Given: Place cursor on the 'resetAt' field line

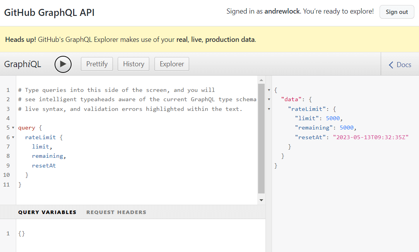Looking at the screenshot, I should (x=44, y=166).
